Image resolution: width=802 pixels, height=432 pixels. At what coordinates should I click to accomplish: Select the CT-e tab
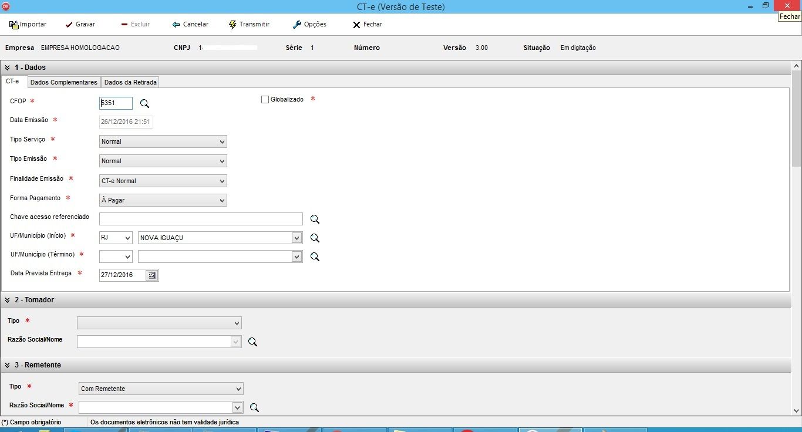pyautogui.click(x=13, y=82)
